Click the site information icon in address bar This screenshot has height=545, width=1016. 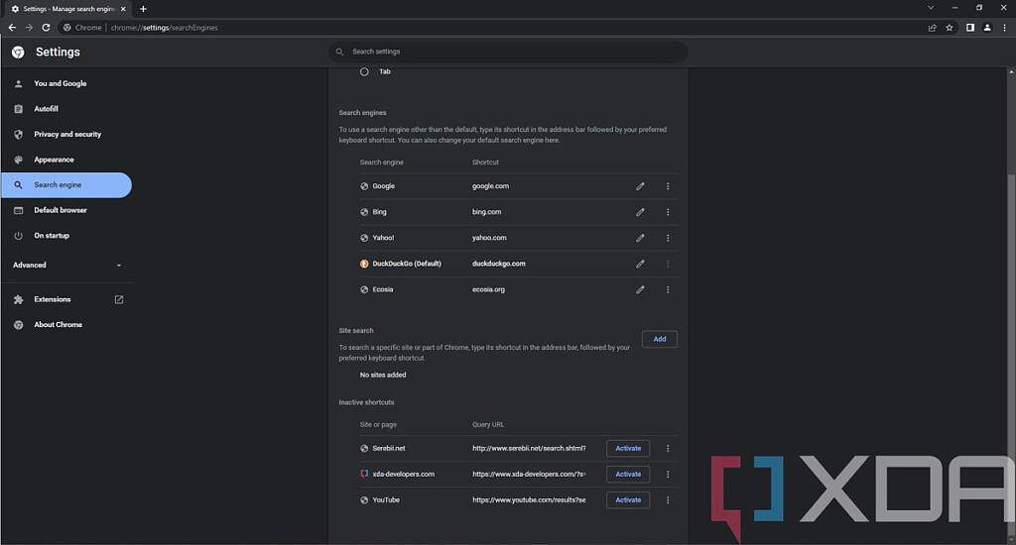point(66,28)
